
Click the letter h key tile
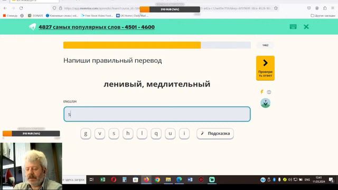tap(128, 134)
